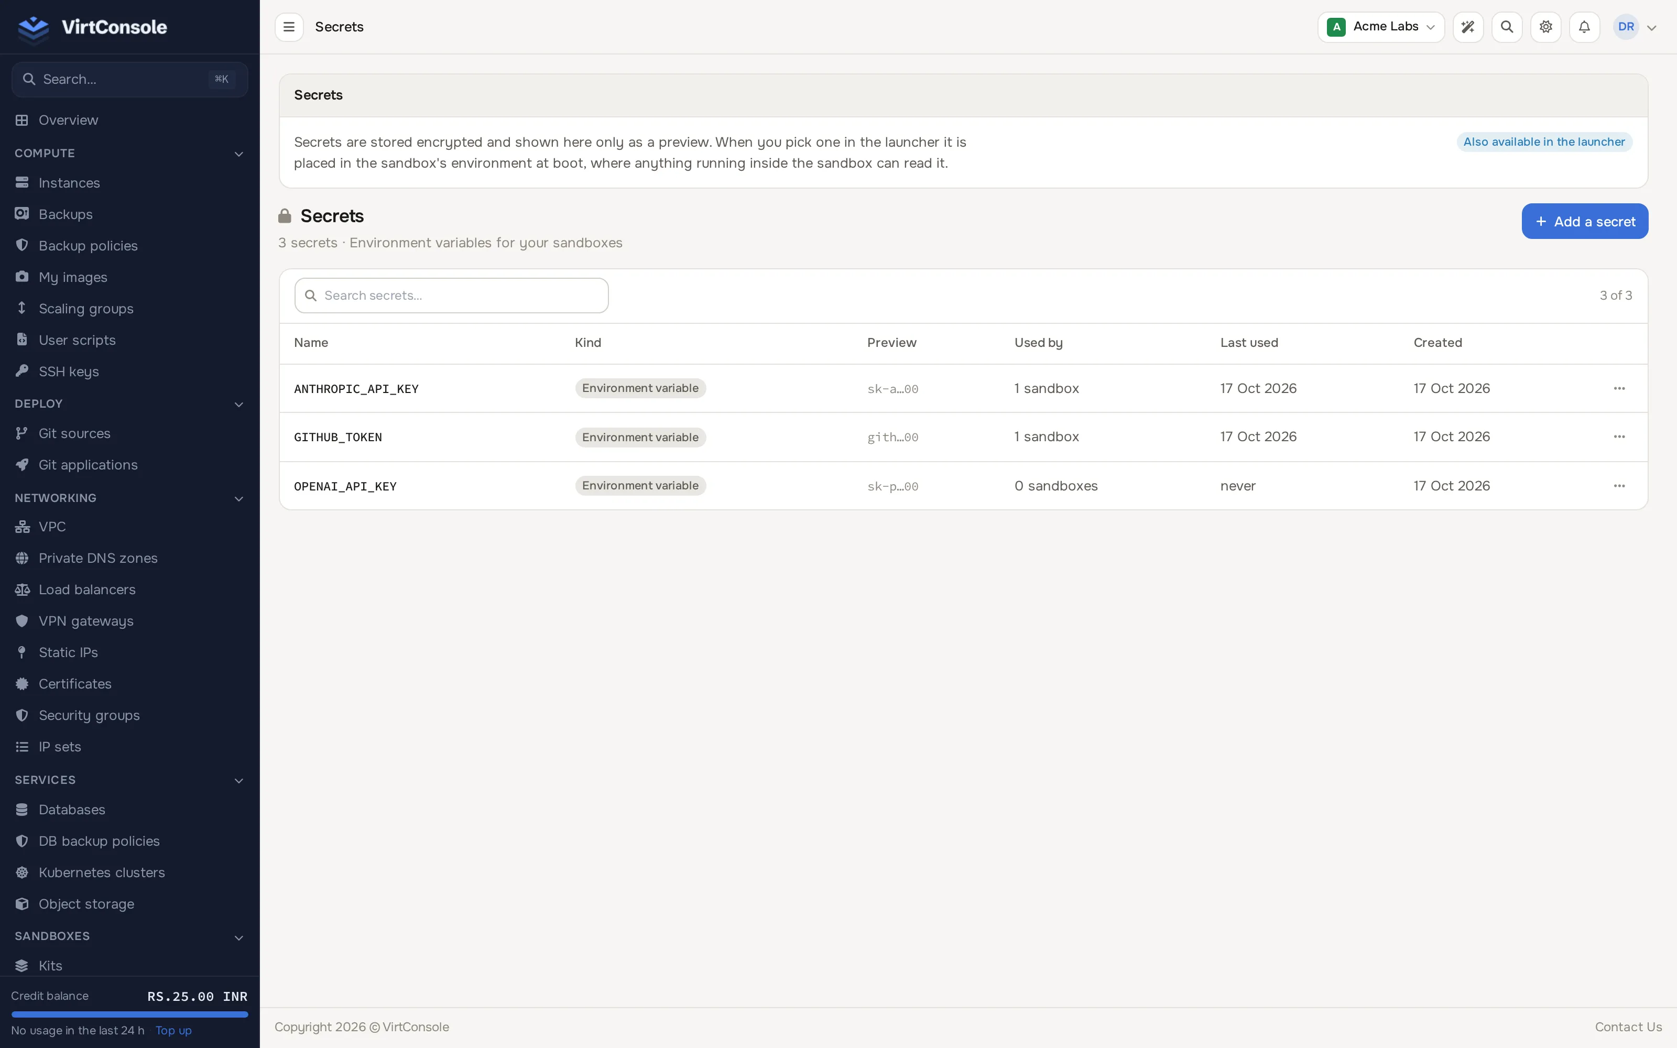Screen dimensions: 1677x1048
Task: Focus the Search secrets field
Action: (x=451, y=295)
